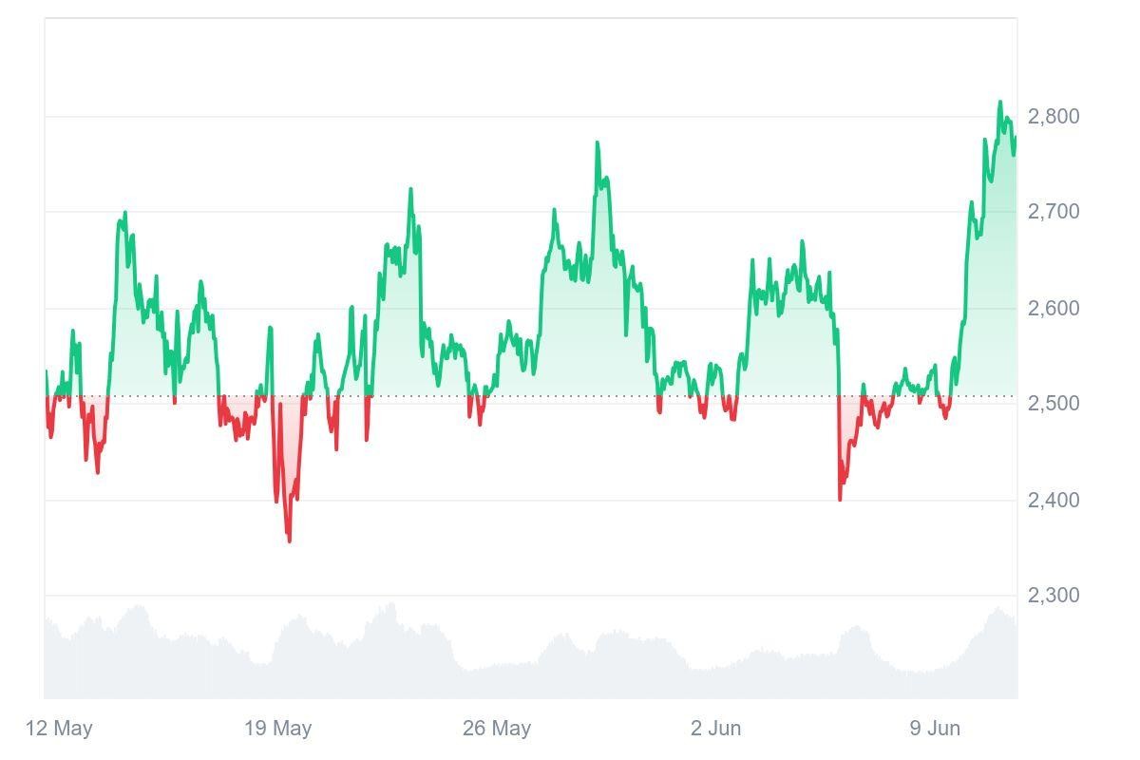This screenshot has width=1140, height=760.
Task: Click the green peak just below 2,800 after 26 May
Action: [598, 143]
